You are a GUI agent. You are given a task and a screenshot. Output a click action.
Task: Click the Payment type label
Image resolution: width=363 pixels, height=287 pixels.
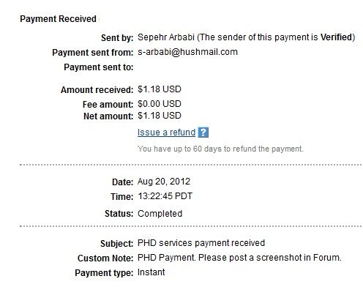[104, 273]
